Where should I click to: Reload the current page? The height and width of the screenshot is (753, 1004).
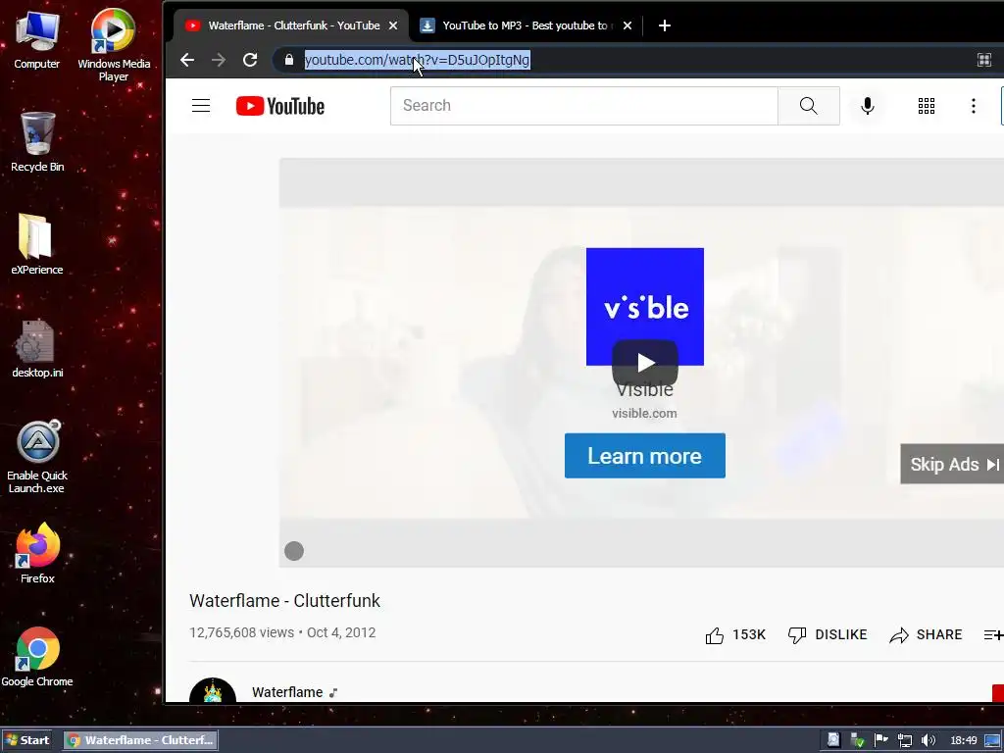250,60
